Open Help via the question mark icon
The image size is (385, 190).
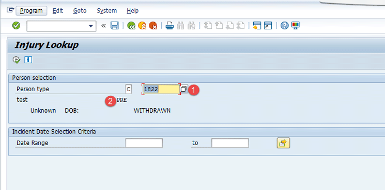point(284,26)
